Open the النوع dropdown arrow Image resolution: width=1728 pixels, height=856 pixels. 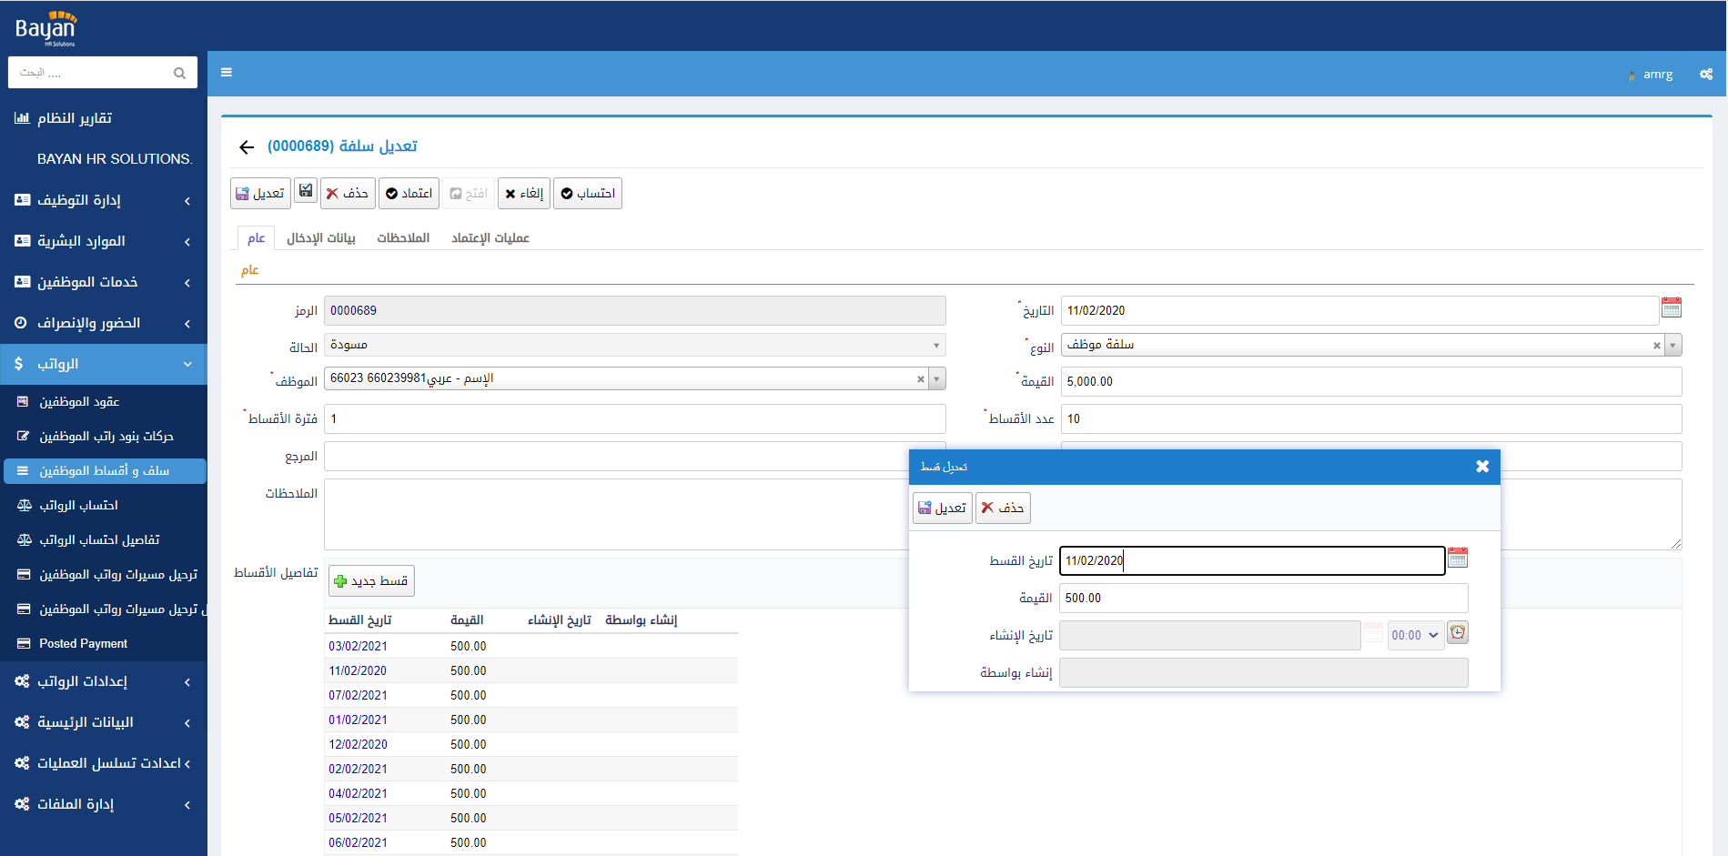coord(1673,346)
